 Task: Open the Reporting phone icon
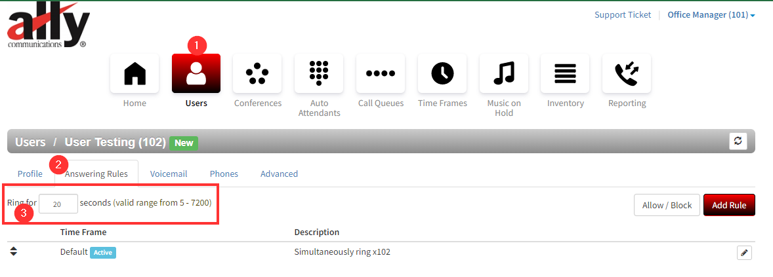[x=627, y=73]
